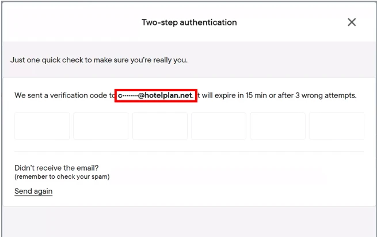Click the Send again link
Image resolution: width=377 pixels, height=237 pixels.
pyautogui.click(x=33, y=191)
